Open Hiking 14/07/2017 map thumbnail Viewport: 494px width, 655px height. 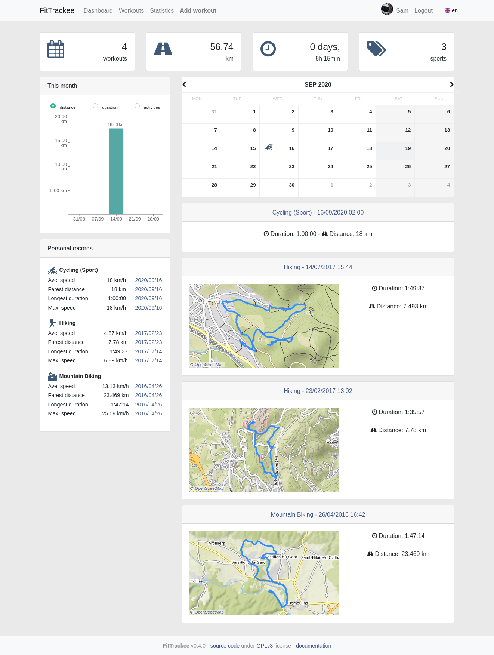click(x=264, y=326)
